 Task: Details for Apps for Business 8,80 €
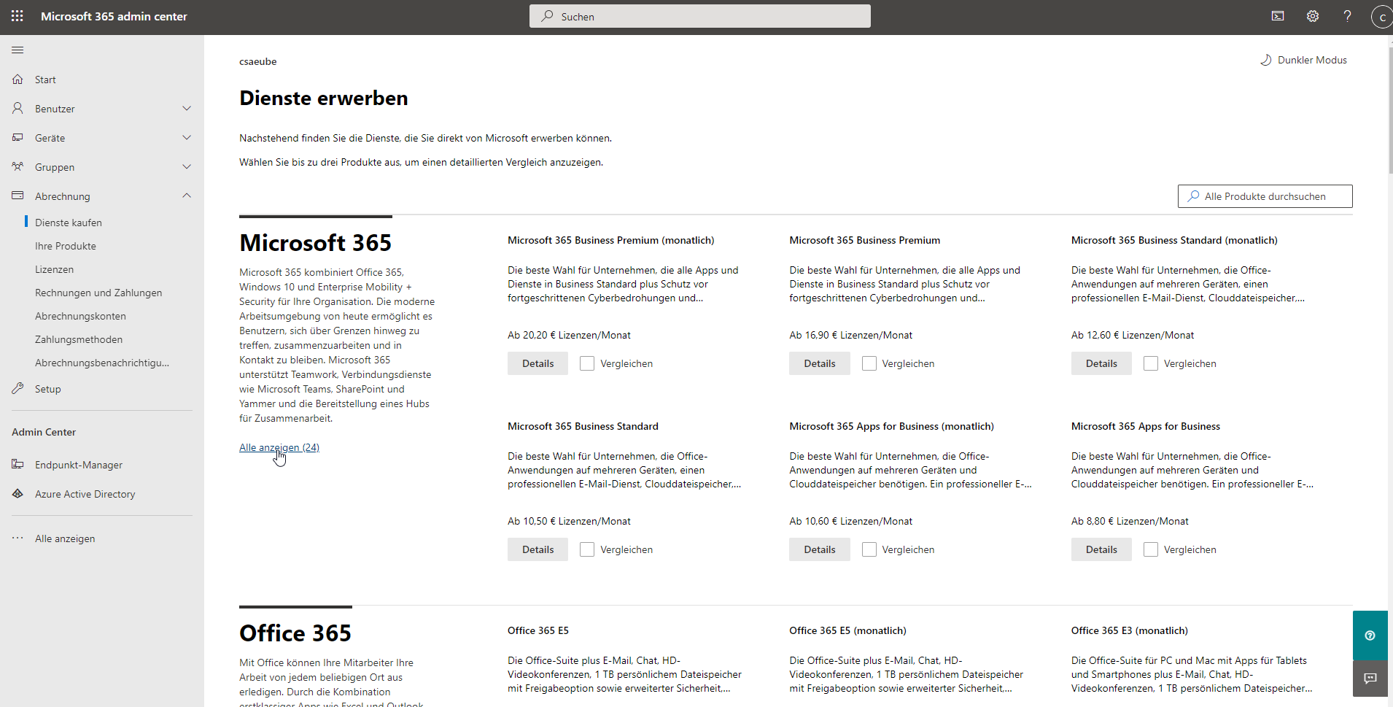[x=1101, y=549]
